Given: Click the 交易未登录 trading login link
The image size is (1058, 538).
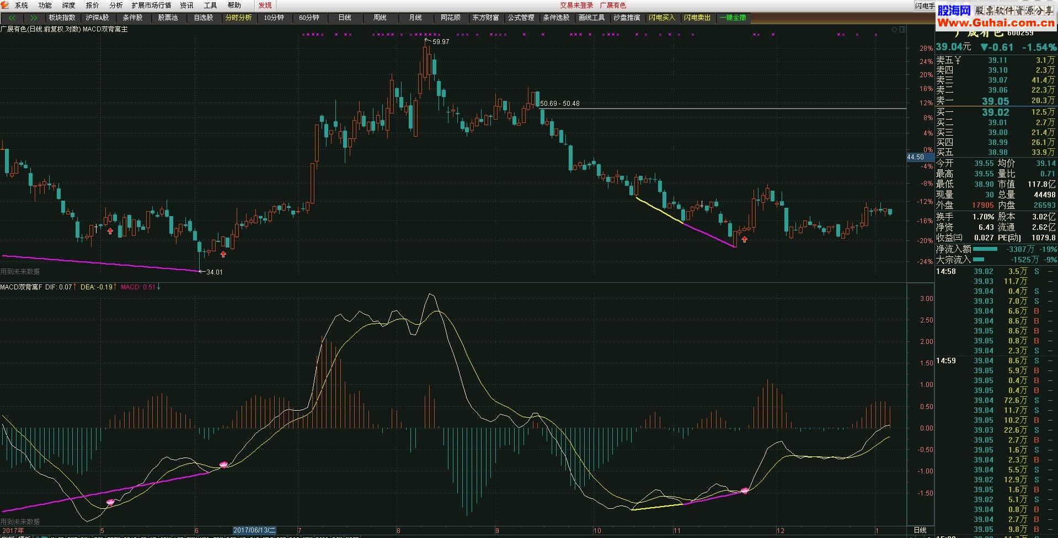Looking at the screenshot, I should point(576,6).
